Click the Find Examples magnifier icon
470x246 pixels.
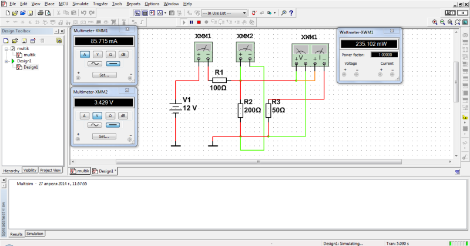coord(283,13)
